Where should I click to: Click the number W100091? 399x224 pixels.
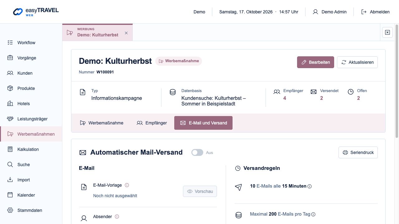coord(105,72)
